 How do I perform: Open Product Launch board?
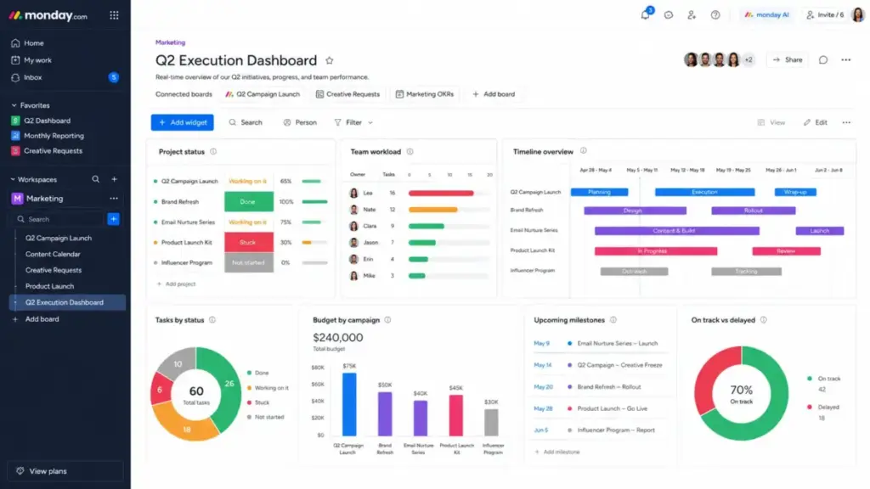click(49, 286)
